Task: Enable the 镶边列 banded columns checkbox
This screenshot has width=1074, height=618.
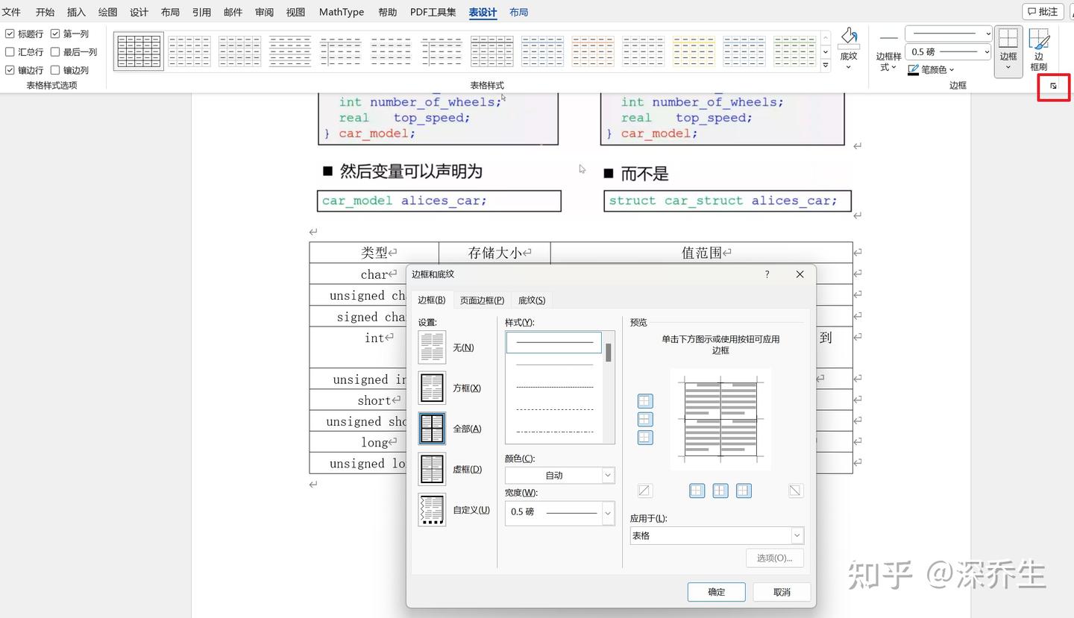Action: (55, 70)
